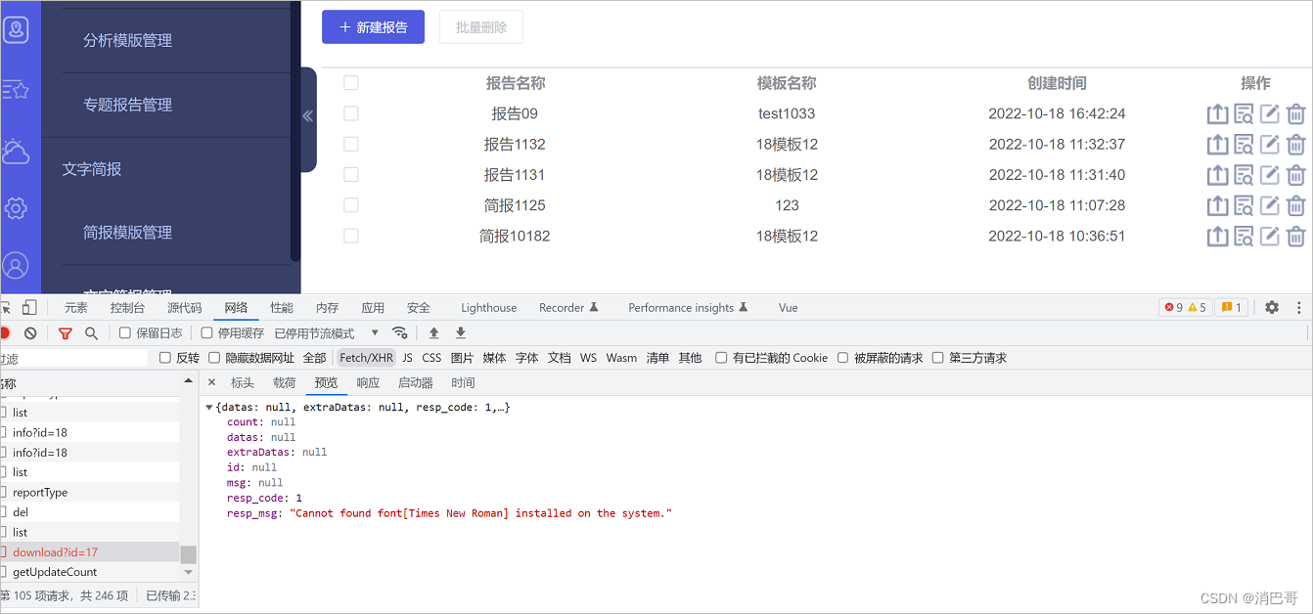Image resolution: width=1313 pixels, height=614 pixels.
Task: Collapse the JSON response disclosure triangle
Action: point(211,406)
